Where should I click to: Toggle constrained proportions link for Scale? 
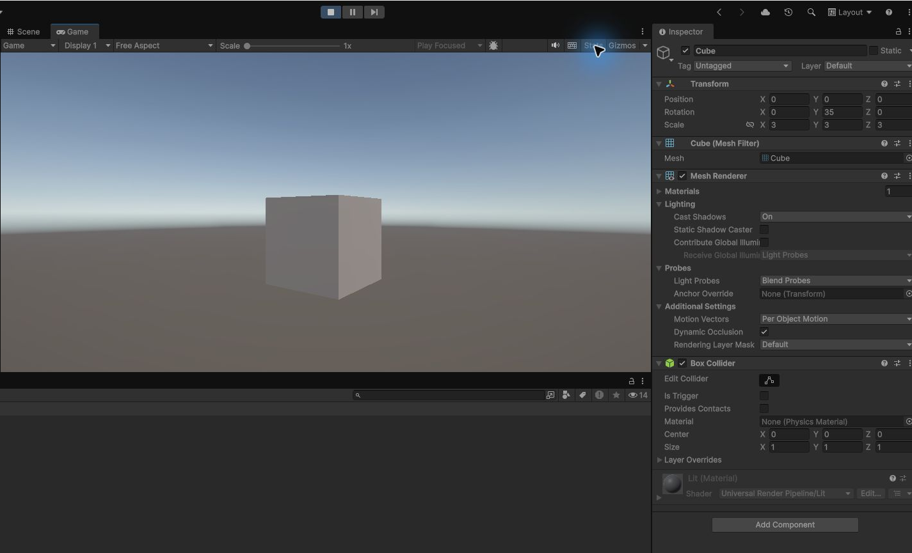[x=750, y=125]
